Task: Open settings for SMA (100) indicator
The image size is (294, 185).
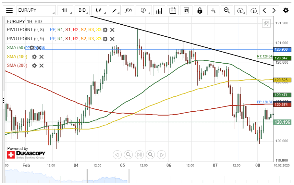Action: 34,57
